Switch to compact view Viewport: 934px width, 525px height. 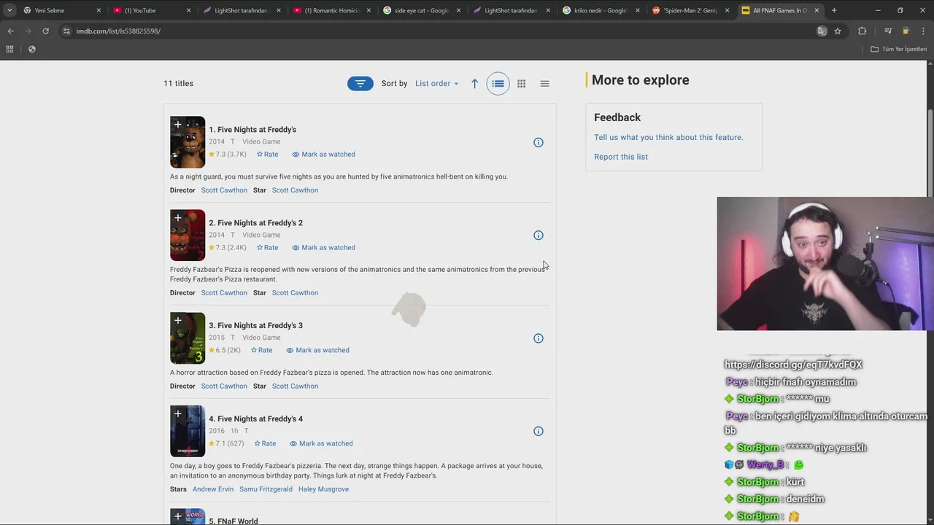(x=544, y=84)
